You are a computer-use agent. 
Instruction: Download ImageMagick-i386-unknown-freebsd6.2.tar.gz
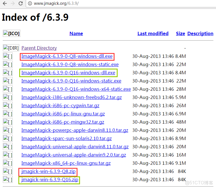click(x=72, y=97)
